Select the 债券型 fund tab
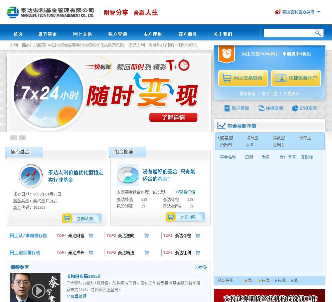 tap(305, 138)
